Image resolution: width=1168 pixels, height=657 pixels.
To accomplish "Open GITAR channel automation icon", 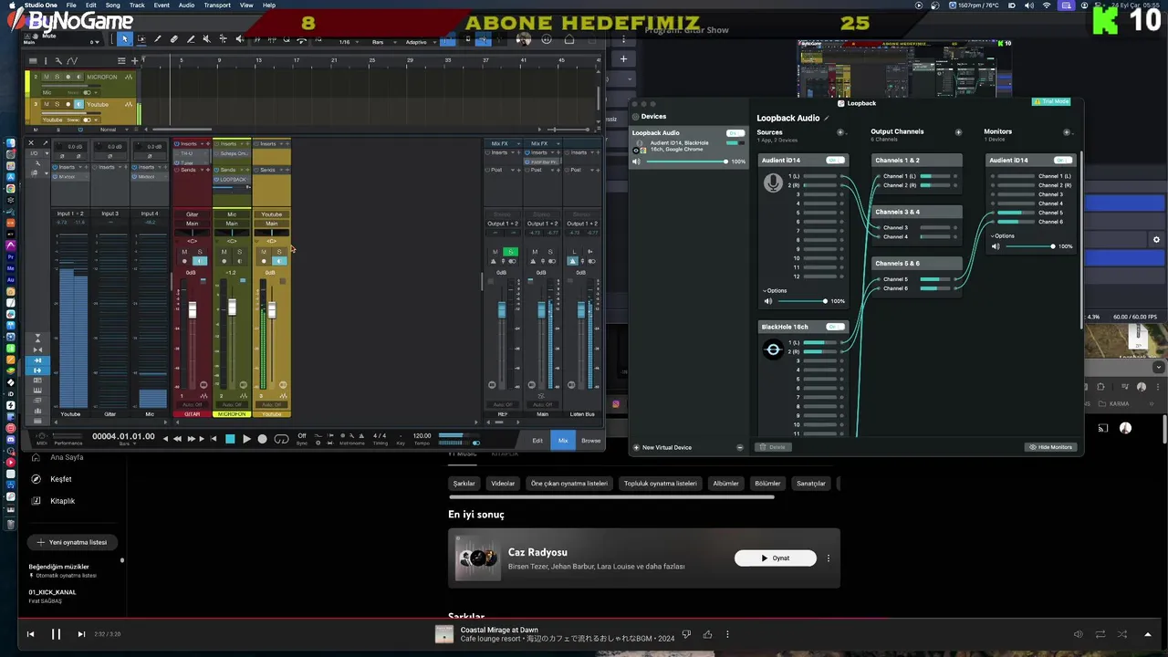I will point(203,395).
